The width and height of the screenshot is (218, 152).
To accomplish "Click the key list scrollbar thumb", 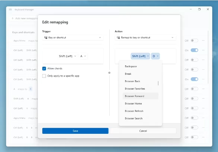I will coord(158,83).
